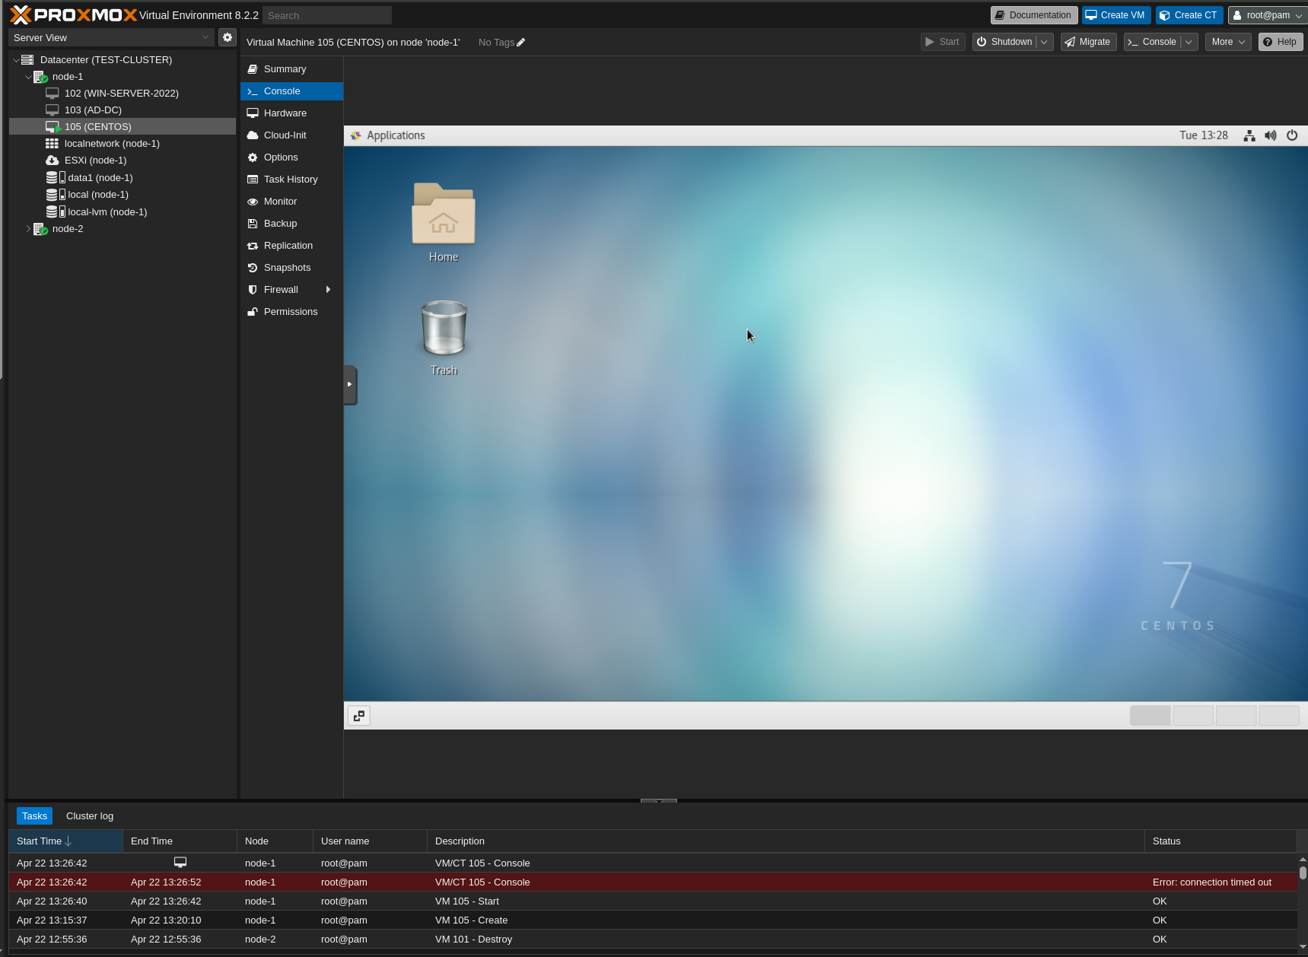
Task: Open the Shutdown dropdown arrow
Action: tap(1045, 42)
